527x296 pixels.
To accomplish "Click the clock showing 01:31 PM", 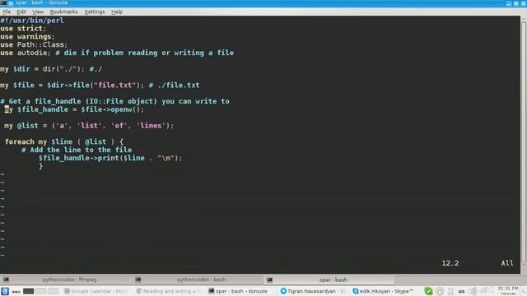I will pyautogui.click(x=508, y=290).
